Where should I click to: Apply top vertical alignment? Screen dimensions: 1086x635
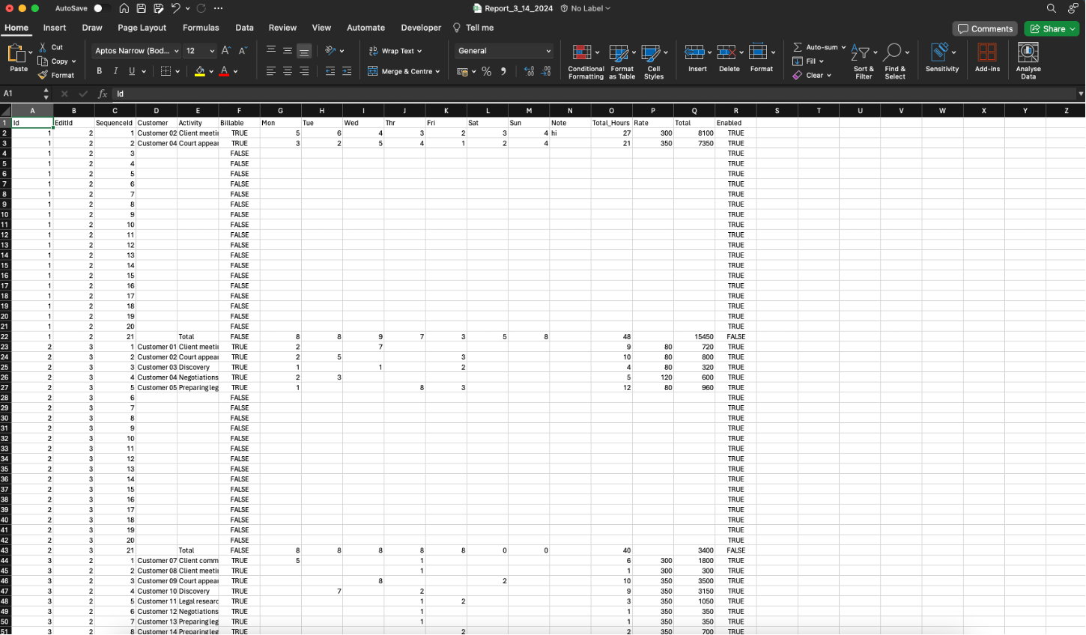tap(270, 50)
